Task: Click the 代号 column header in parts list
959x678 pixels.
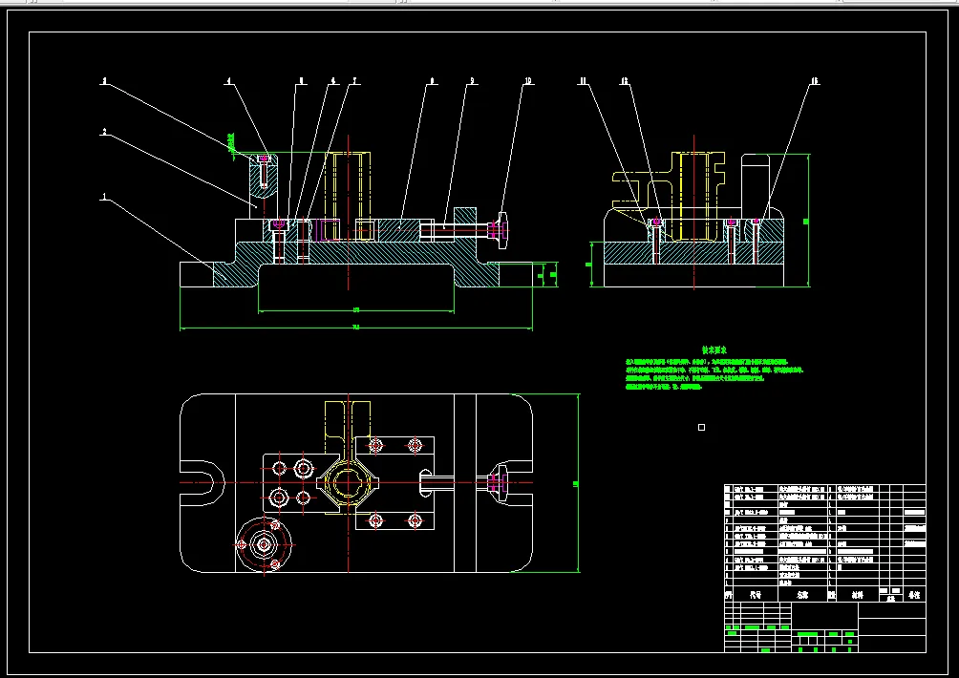Action: point(756,595)
